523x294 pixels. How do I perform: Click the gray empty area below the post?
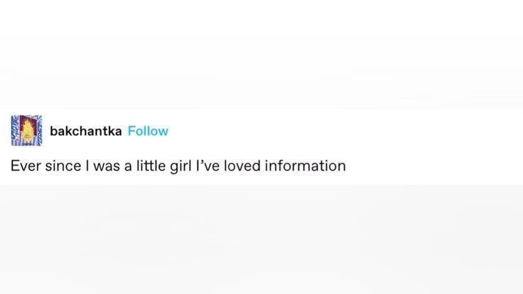click(x=261, y=241)
